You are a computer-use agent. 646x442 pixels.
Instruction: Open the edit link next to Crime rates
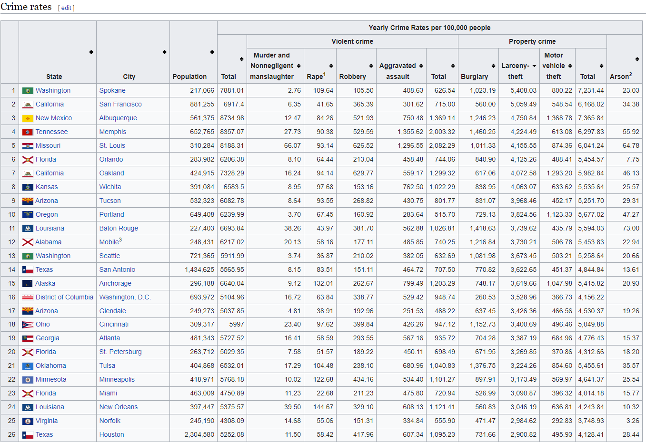click(x=66, y=8)
